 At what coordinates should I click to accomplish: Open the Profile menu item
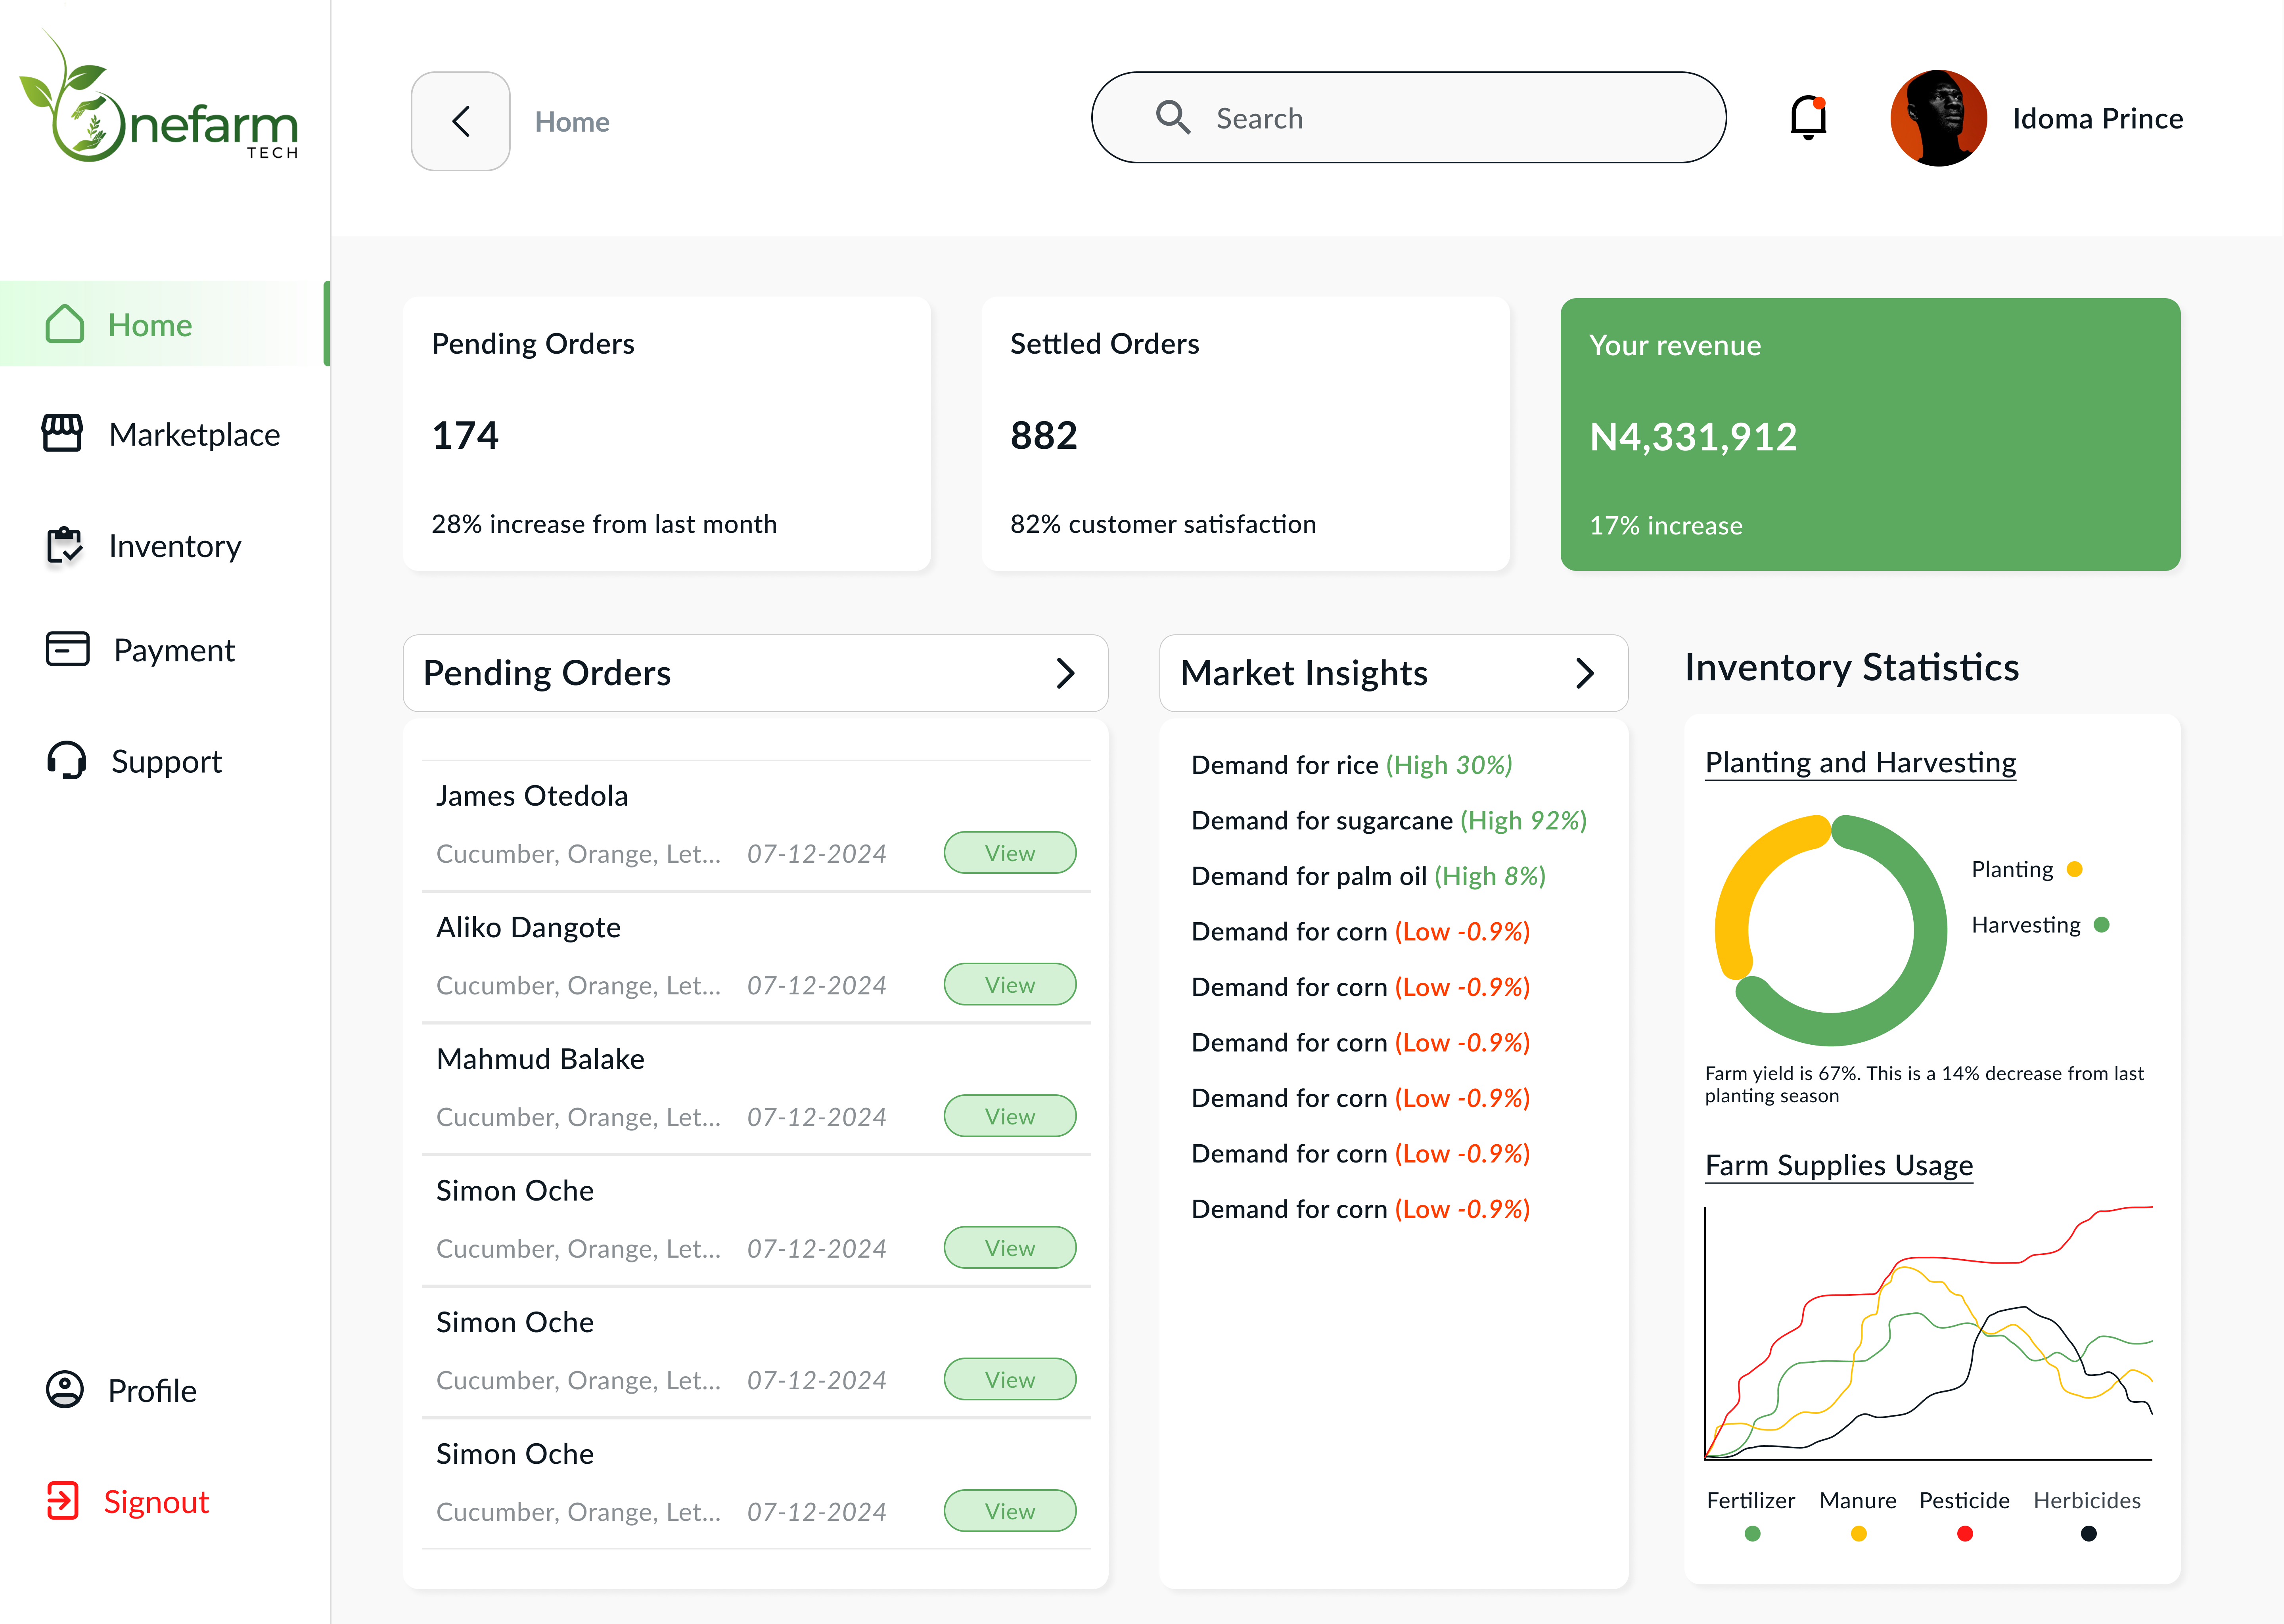(x=121, y=1390)
